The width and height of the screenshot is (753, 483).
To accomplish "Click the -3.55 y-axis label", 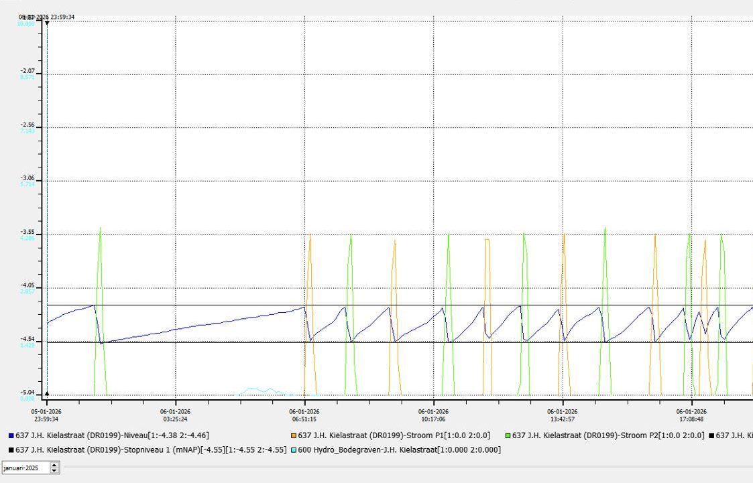I will click(x=27, y=234).
